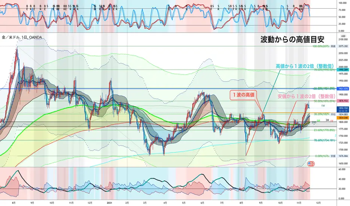Click the 金／米ドル, 1日, OANDA symbol title
This screenshot has width=350, height=206.
pos(22,37)
